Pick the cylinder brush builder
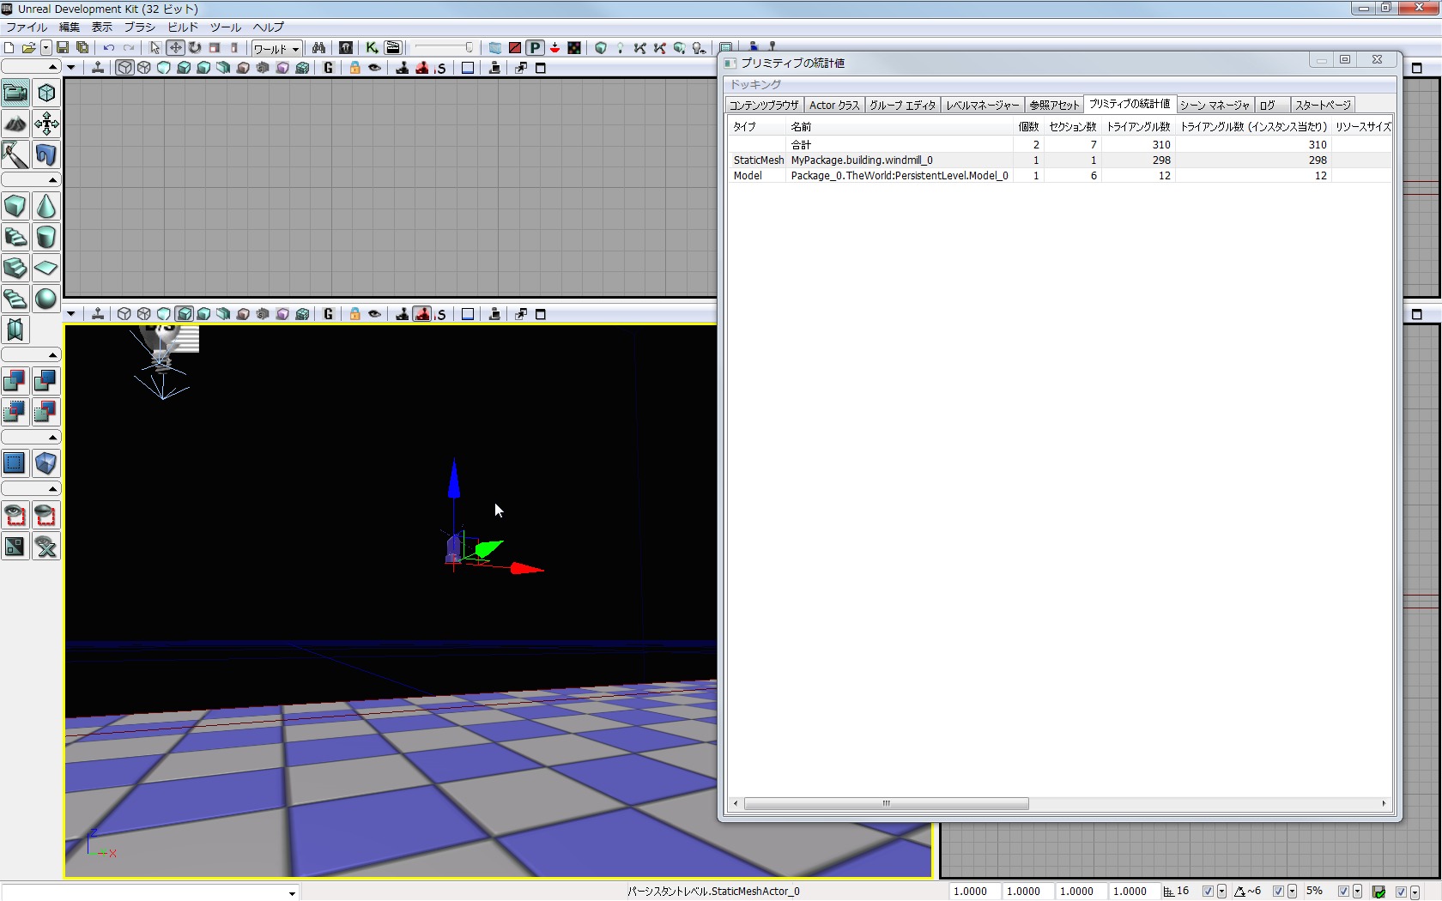Viewport: 1442px width, 901px height. pyautogui.click(x=46, y=237)
